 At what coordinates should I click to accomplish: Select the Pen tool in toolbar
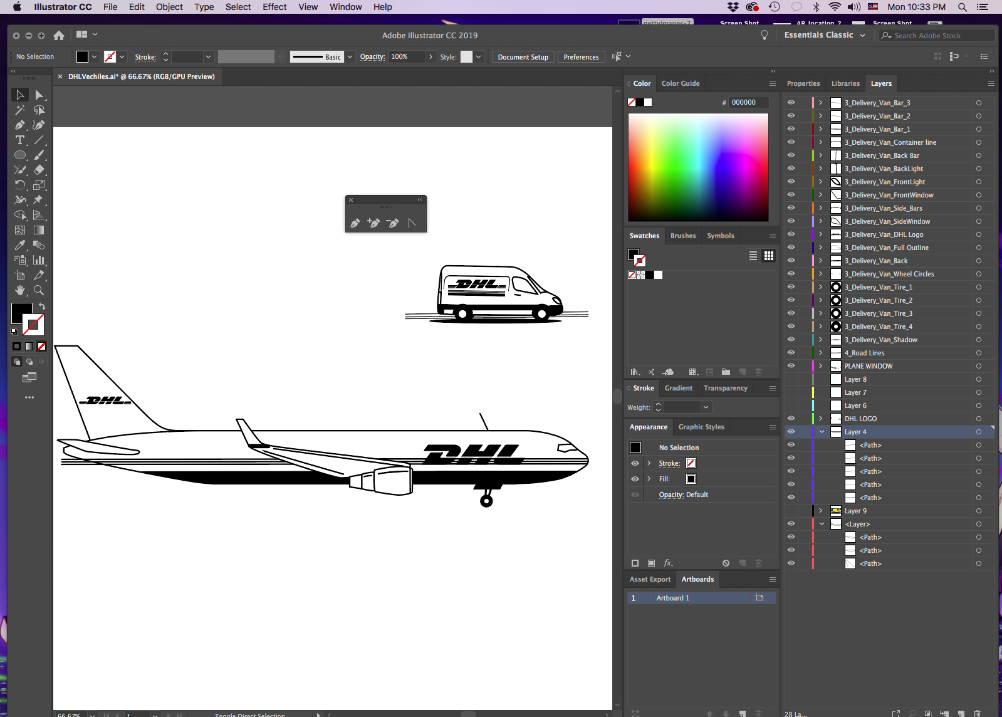19,125
